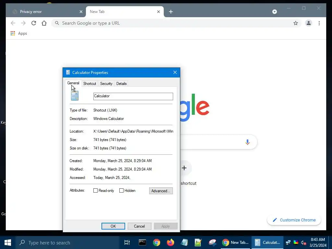This screenshot has height=249, width=332.
Task: Click the colorful display tray icon
Action: pos(296,243)
